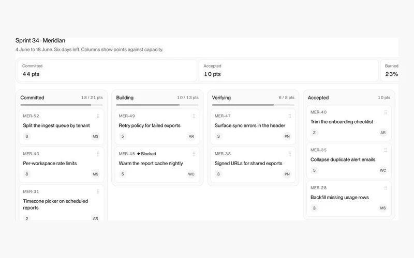Grab the drag handle on MER-43 card

click(x=98, y=154)
